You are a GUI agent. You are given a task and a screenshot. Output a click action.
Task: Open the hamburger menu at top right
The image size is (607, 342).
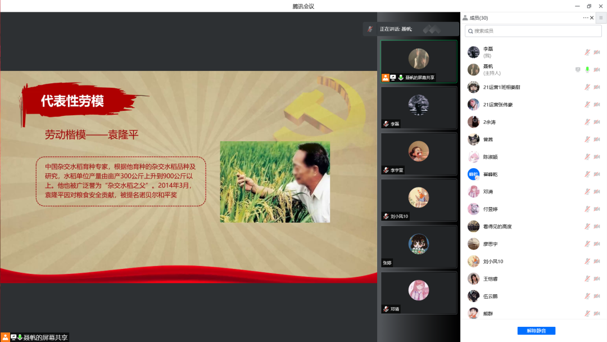(601, 18)
